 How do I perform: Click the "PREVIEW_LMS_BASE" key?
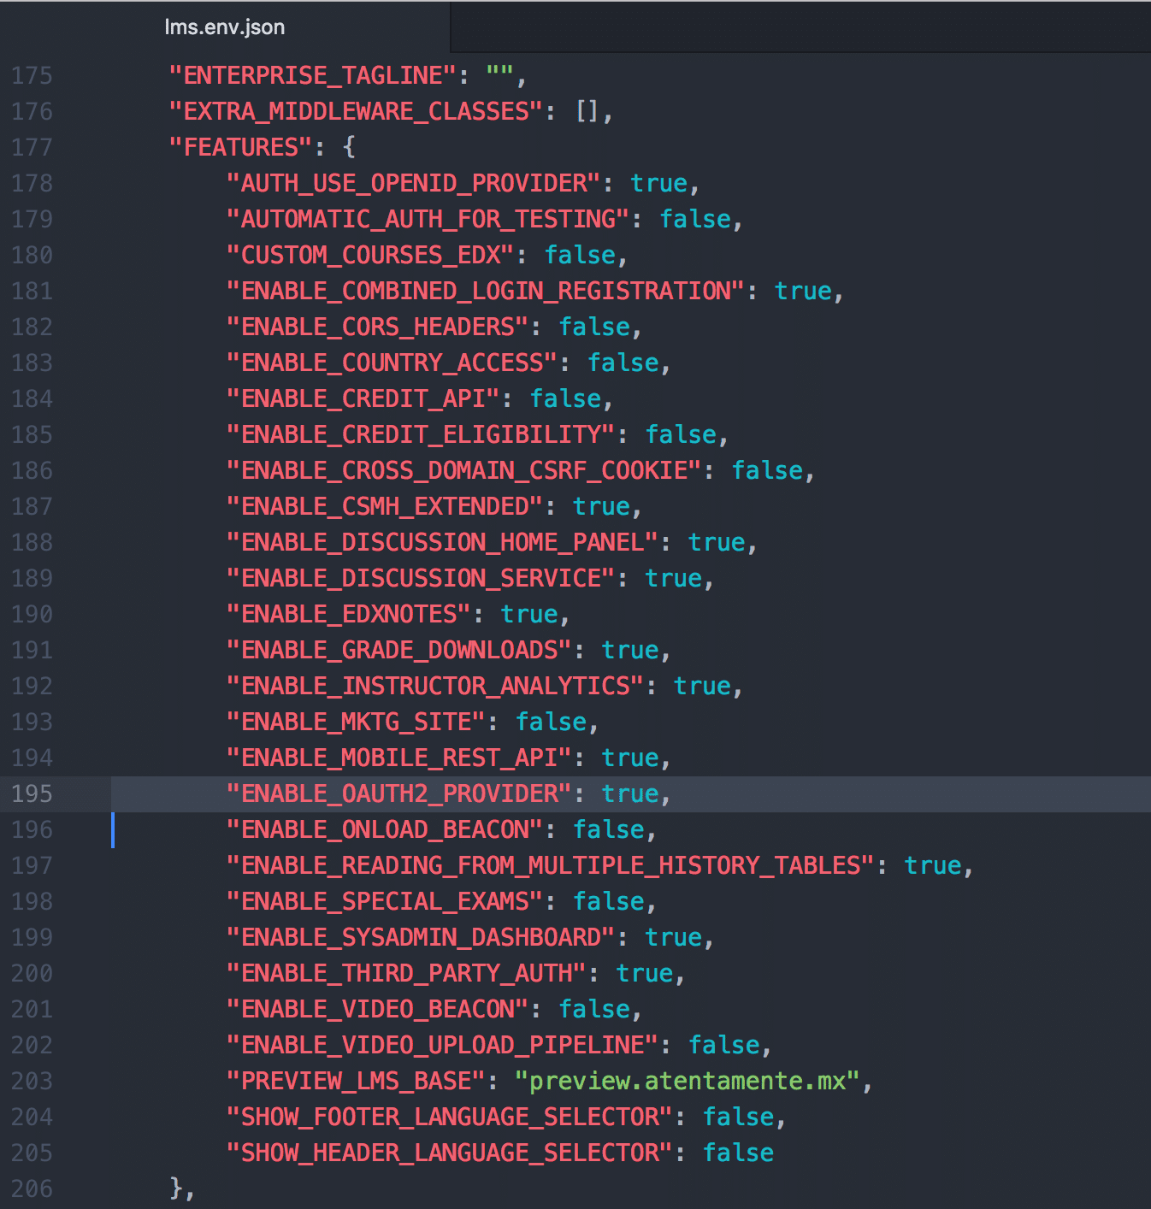[357, 1081]
